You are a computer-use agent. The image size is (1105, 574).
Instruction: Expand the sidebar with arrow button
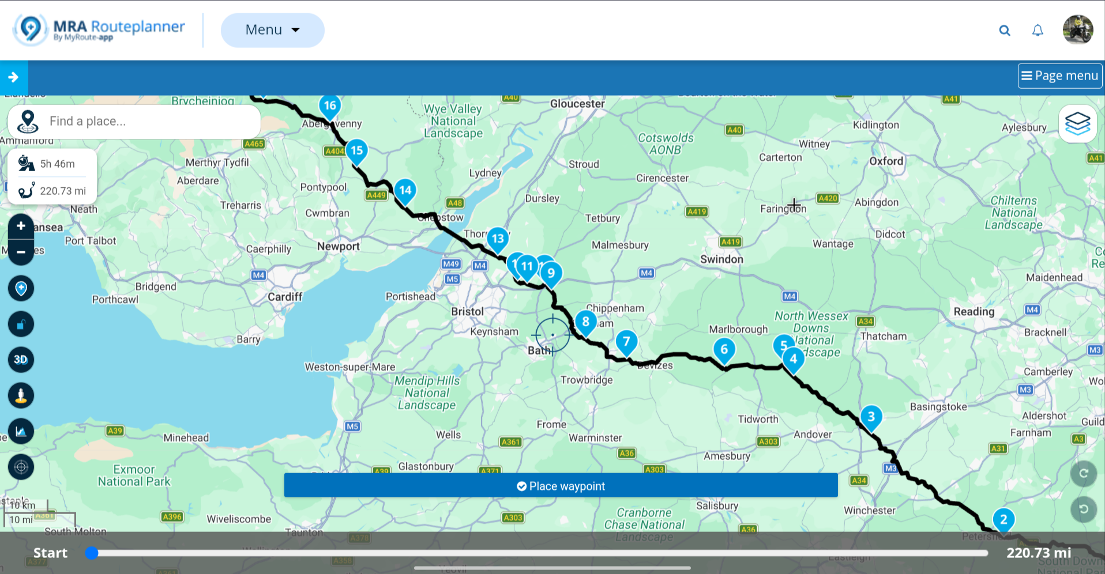(14, 77)
